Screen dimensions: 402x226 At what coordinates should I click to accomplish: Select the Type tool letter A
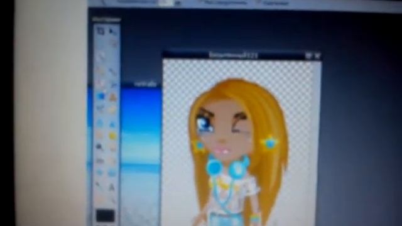coord(112,188)
